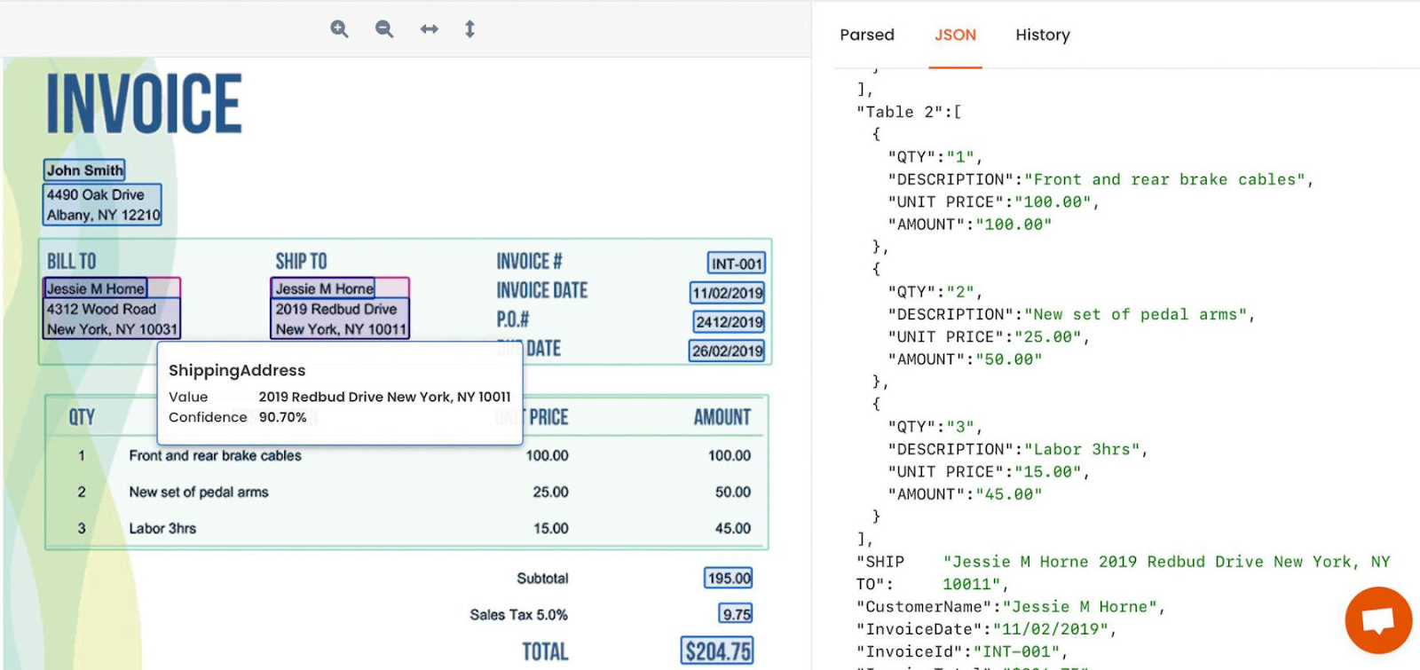Fit document to width with horizontal arrows icon
This screenshot has height=670, width=1420.
coord(430,29)
